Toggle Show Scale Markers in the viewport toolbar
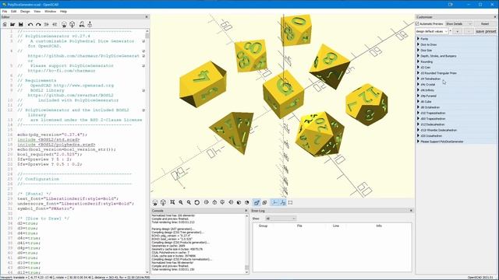Screen dimensions: 499x280 point(282,202)
